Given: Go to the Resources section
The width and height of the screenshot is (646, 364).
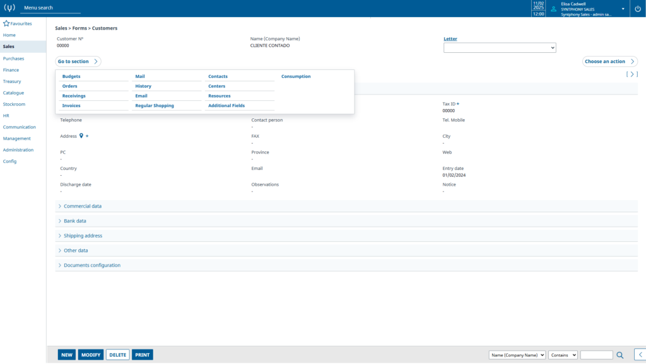Looking at the screenshot, I should [x=219, y=96].
